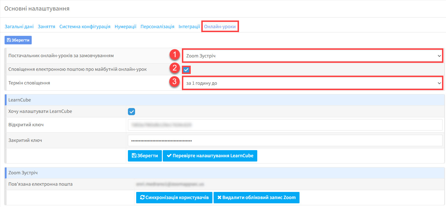Open the Загальні дані tab
This screenshot has width=446, height=207.
tap(19, 27)
